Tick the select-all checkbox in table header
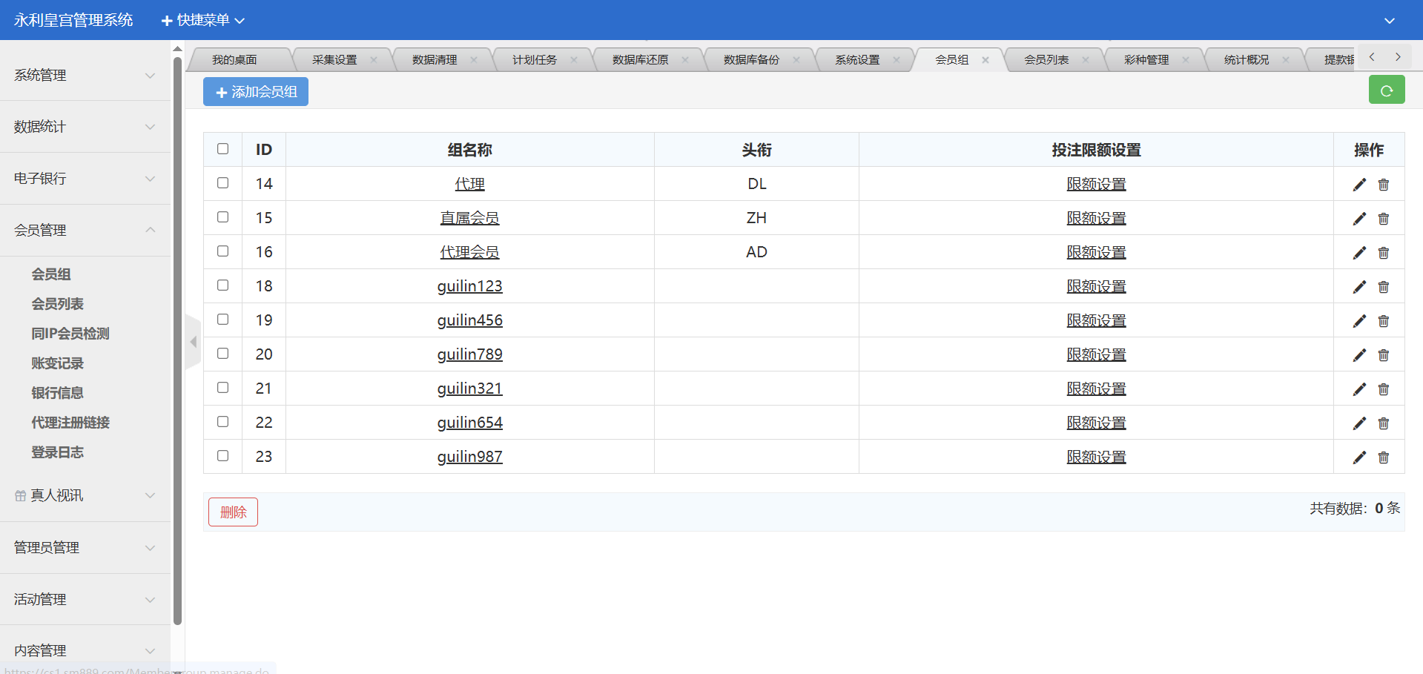 click(222, 149)
